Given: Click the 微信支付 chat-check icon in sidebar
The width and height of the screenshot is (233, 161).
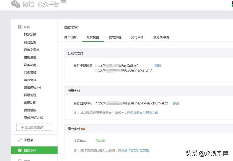Looking at the screenshot, I should point(20,150).
